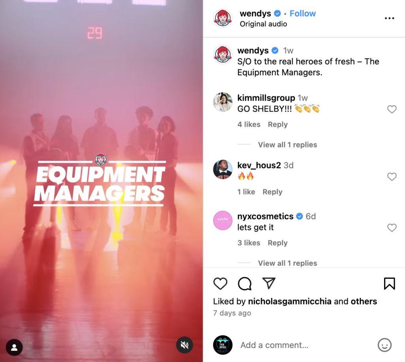View 4 likes on kimmillsgroup's comment

[249, 124]
